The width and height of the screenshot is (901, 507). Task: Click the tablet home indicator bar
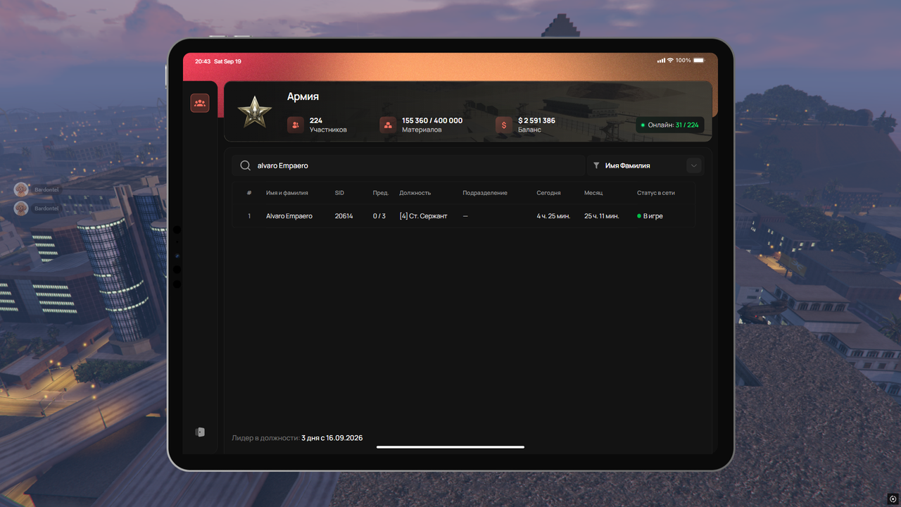click(x=450, y=446)
